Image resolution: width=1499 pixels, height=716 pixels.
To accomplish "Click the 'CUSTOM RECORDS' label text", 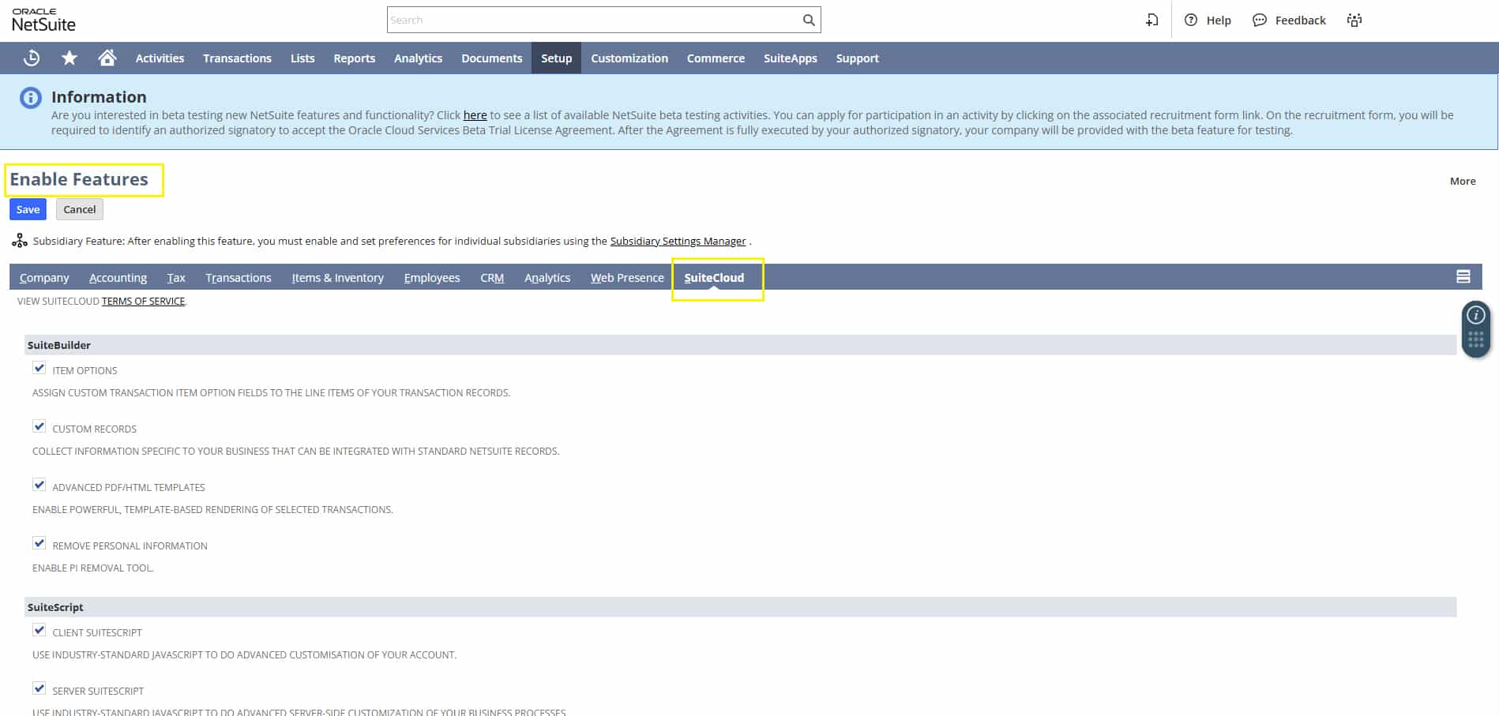I will [94, 429].
